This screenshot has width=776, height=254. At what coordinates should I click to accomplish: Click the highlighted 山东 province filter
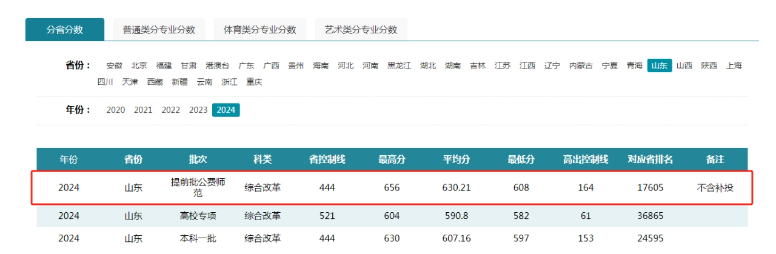[x=660, y=65]
